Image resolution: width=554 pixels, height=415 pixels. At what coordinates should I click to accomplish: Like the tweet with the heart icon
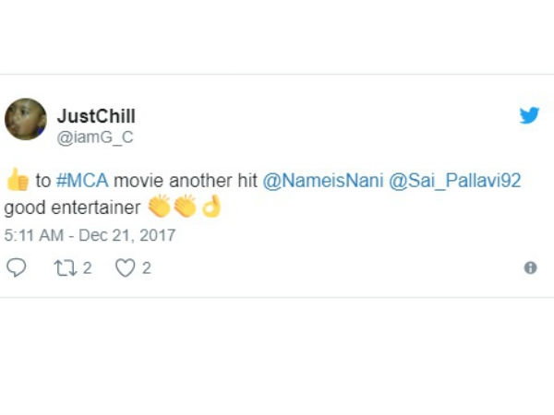(x=125, y=267)
